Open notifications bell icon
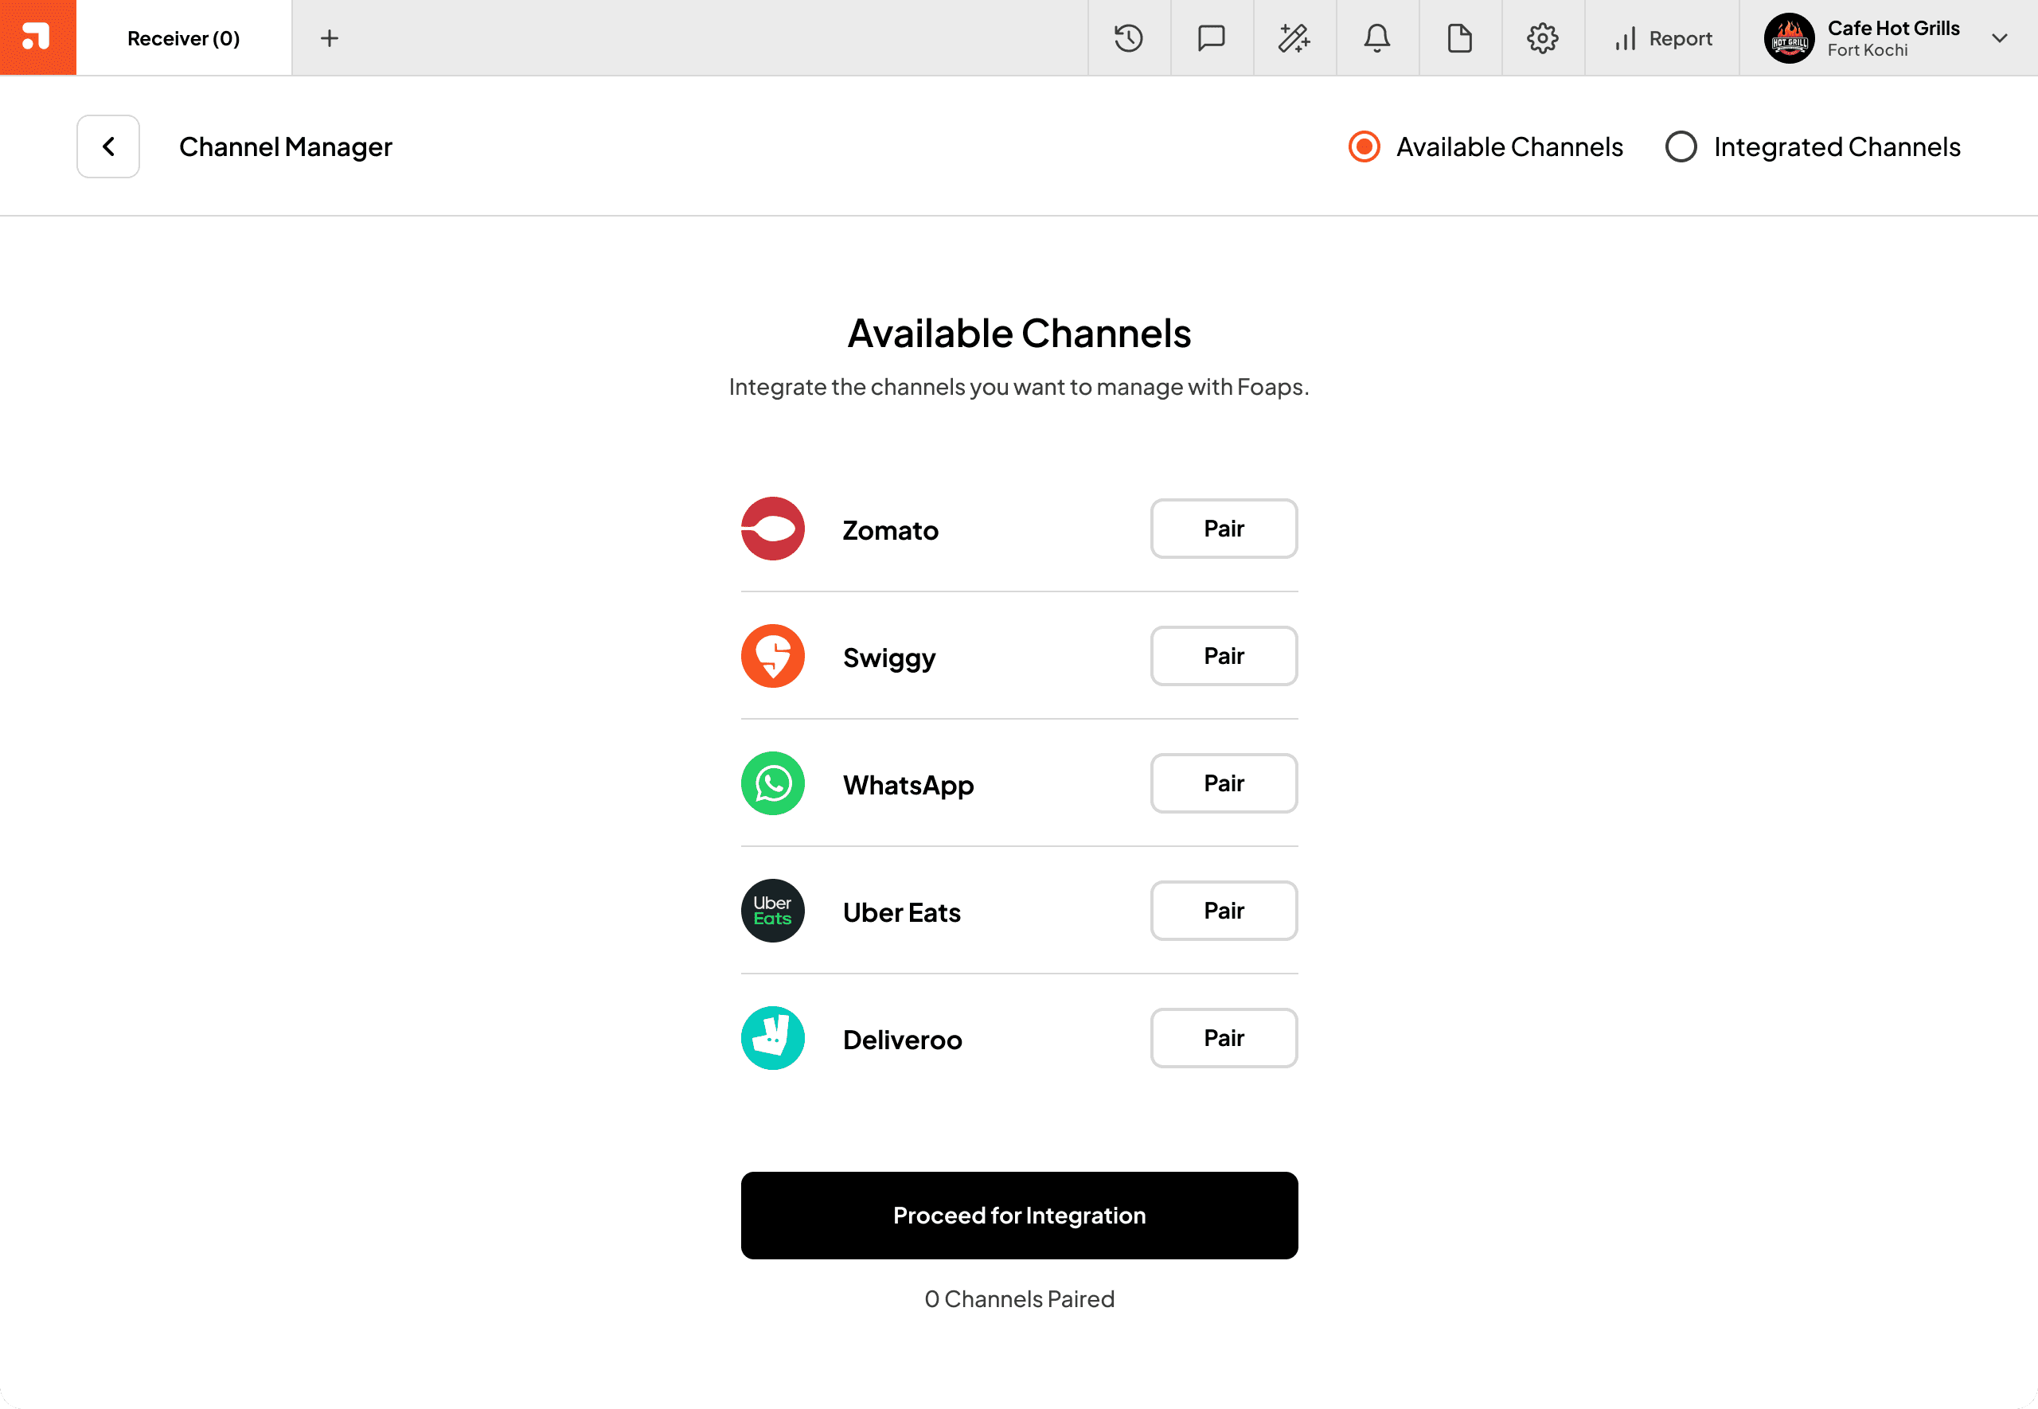The image size is (2038, 1409). click(x=1377, y=38)
